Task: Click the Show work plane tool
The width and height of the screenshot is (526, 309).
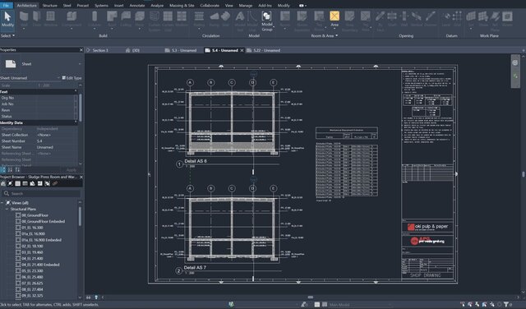Action: 483,19
